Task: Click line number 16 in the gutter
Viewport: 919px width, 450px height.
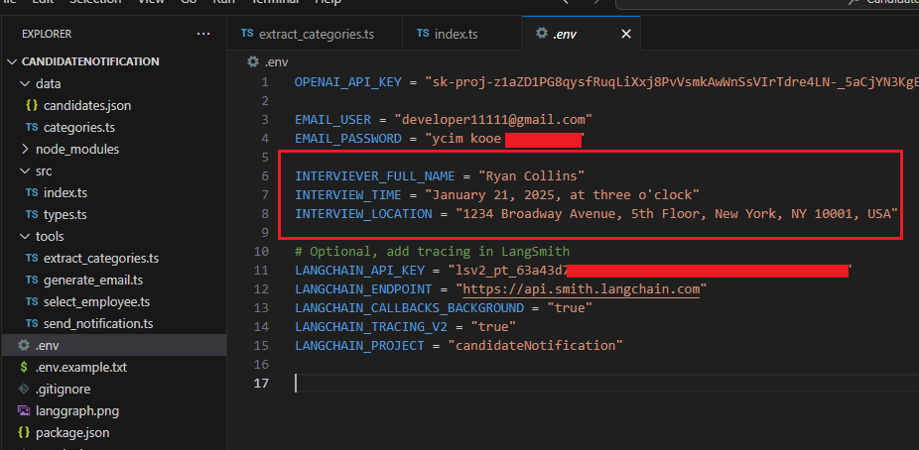Action: [261, 364]
